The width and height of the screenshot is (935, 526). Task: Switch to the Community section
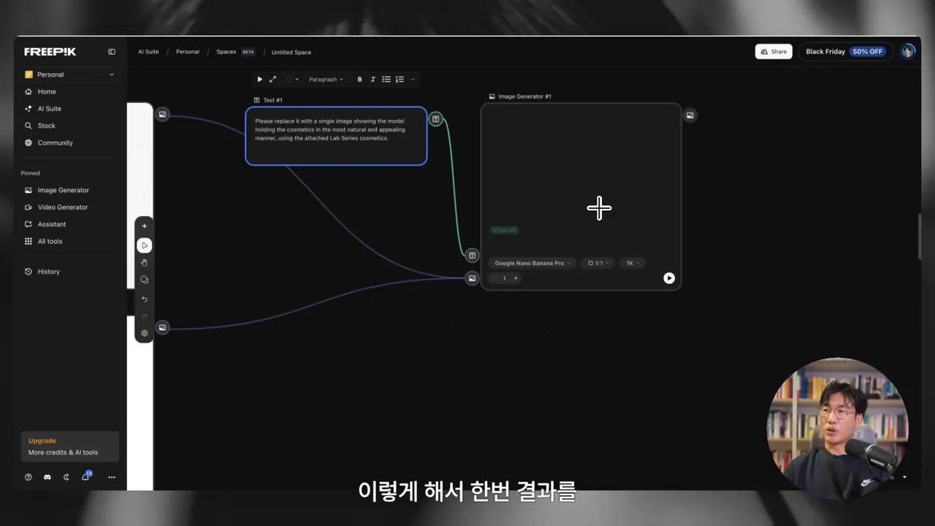(x=54, y=142)
